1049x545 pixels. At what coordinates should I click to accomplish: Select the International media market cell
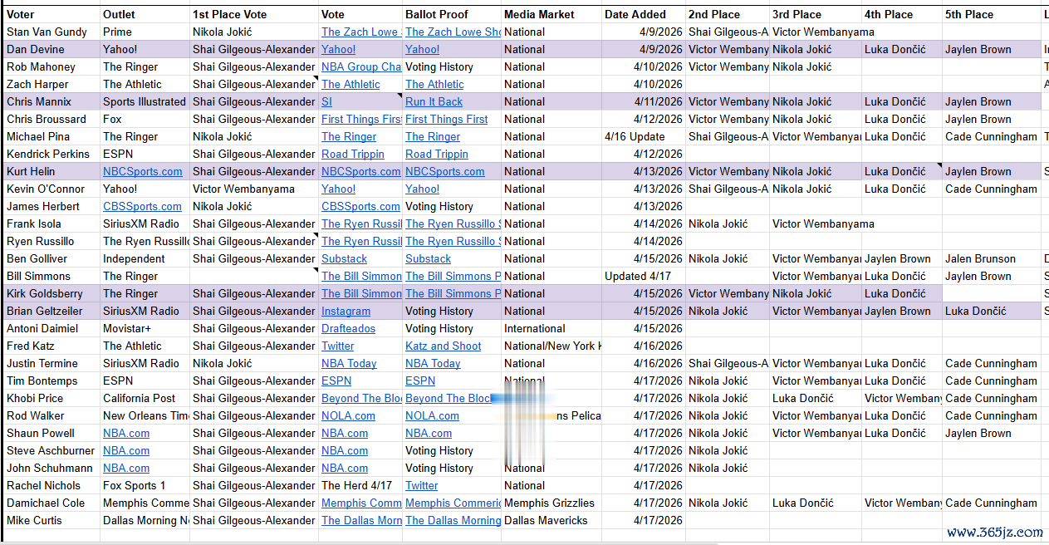point(551,328)
